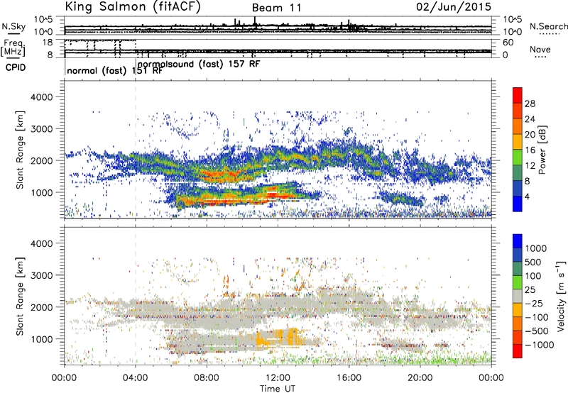The image size is (568, 393).
Task: Click the 16:00 time tick label
Action: (x=349, y=378)
